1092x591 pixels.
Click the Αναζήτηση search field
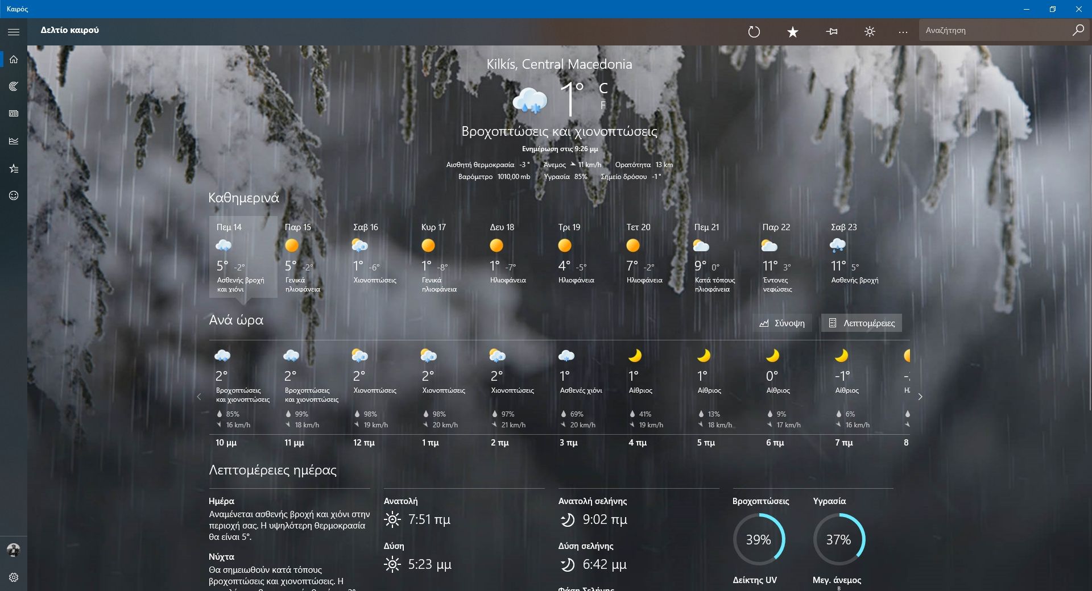click(995, 30)
